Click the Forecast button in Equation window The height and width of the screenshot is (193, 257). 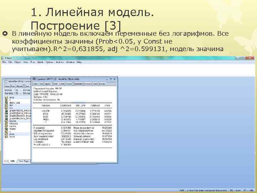click(88, 84)
